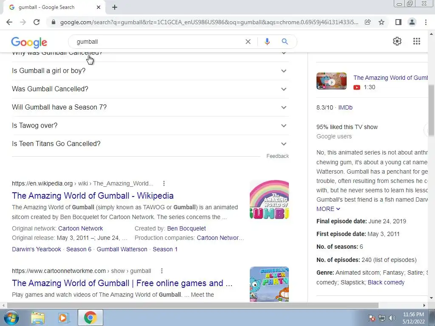Click the horizontal scrollbar at bottom
This screenshot has width=435, height=326.
click(193, 305)
